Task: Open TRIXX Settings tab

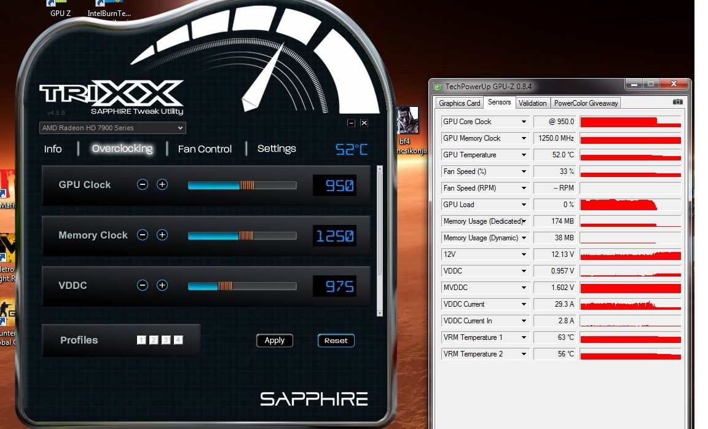Action: point(277,149)
